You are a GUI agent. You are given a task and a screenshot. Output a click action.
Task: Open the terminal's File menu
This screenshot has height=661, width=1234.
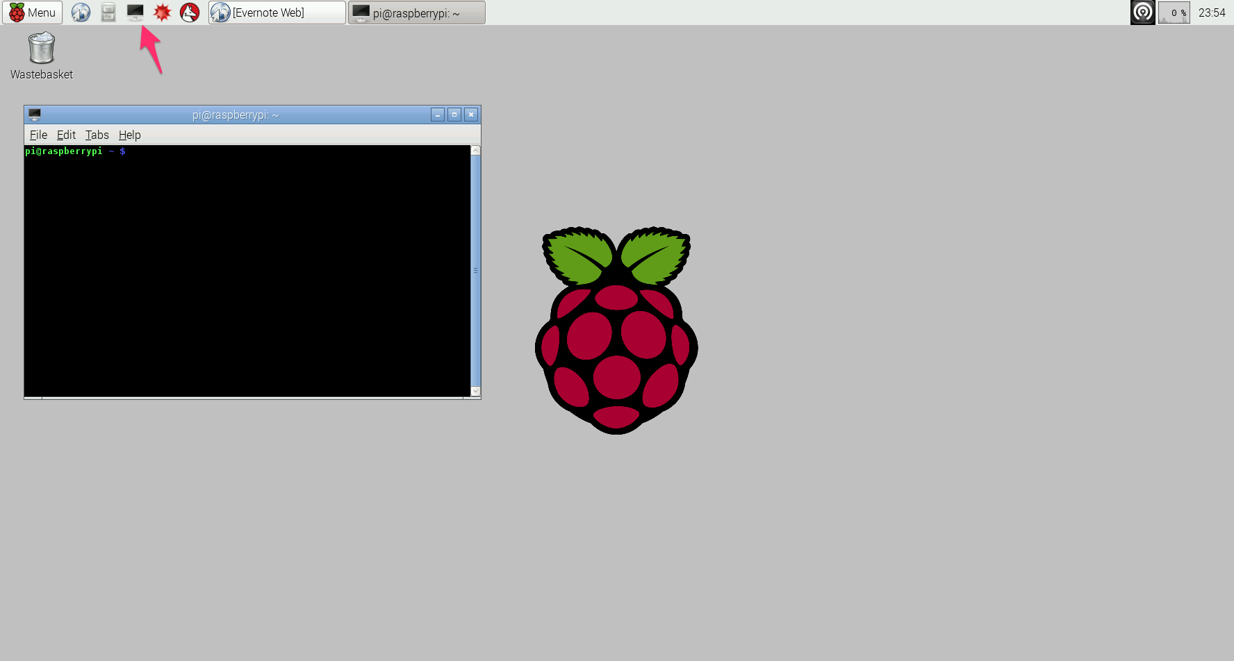coord(39,135)
